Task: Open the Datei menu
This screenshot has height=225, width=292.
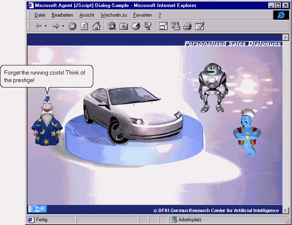Action: [40, 15]
